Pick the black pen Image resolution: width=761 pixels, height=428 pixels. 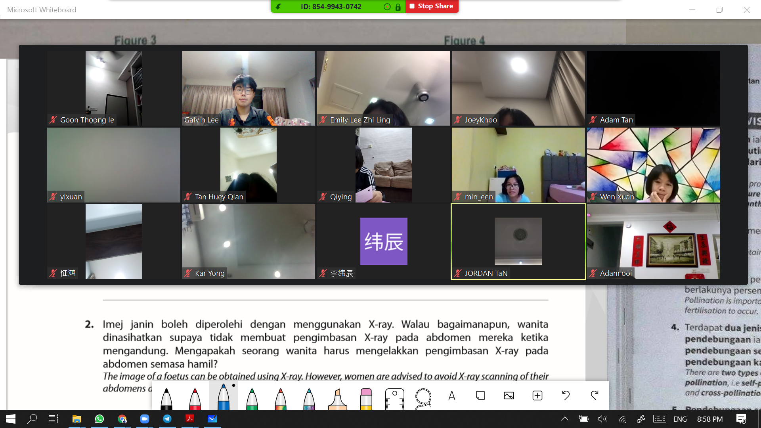166,397
